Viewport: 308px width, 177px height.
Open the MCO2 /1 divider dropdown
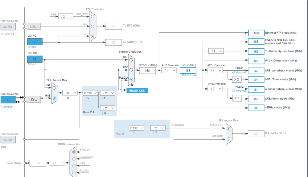tap(58, 163)
